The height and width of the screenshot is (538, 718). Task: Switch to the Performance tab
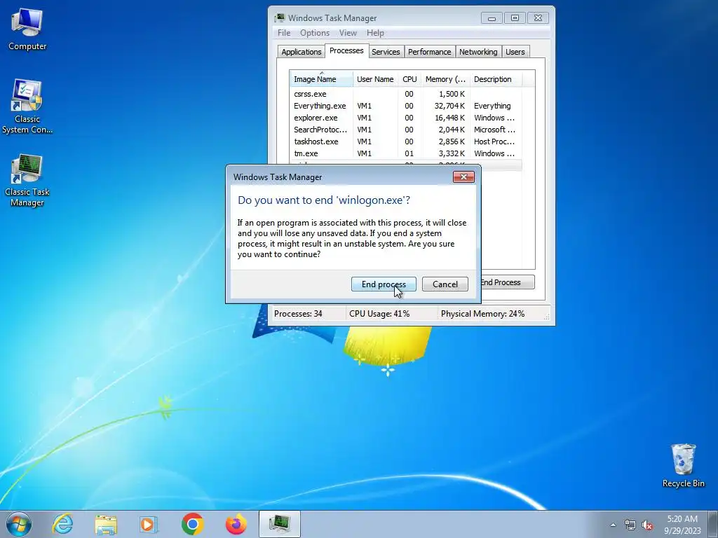tap(430, 52)
